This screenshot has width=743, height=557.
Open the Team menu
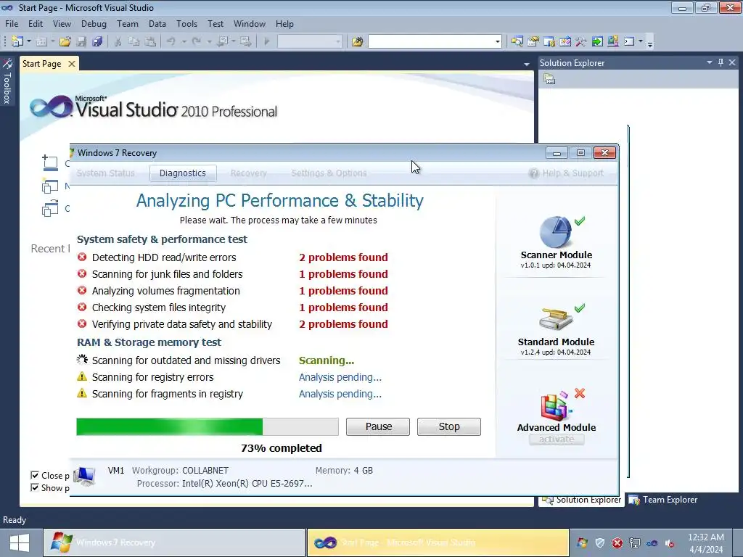(x=128, y=24)
